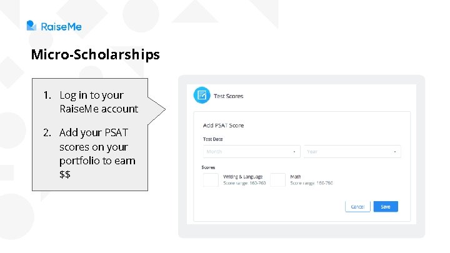The height and width of the screenshot is (253, 450).
Task: Click the Micro-Scholarships slide title
Action: 95,55
